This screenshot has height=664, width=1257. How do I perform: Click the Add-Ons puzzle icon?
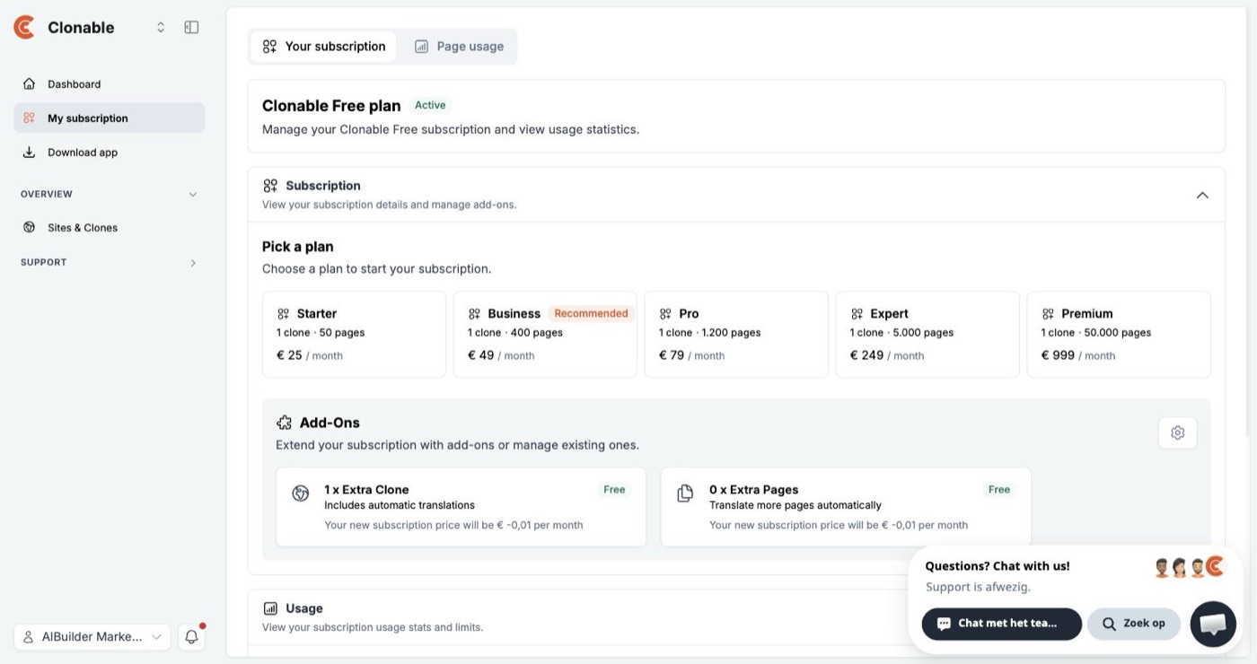pyautogui.click(x=285, y=423)
